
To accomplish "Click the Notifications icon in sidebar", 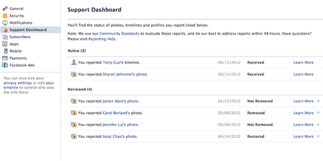I will click(x=5, y=23).
